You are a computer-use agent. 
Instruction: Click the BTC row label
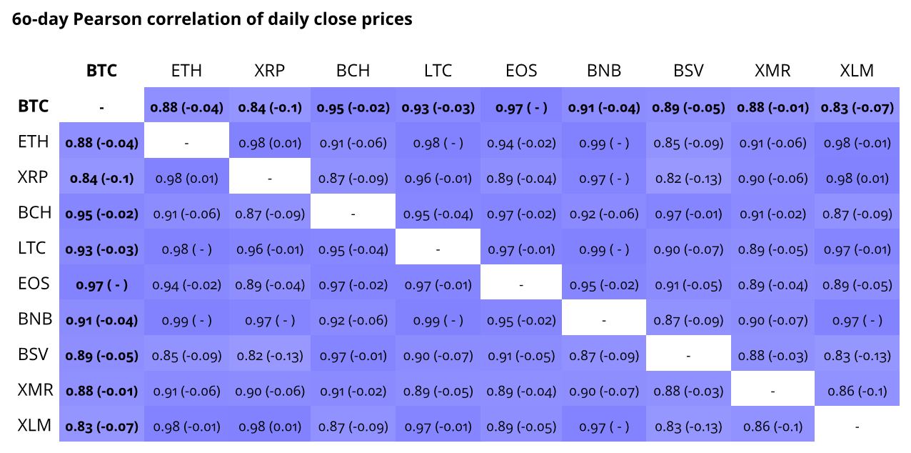pos(34,106)
